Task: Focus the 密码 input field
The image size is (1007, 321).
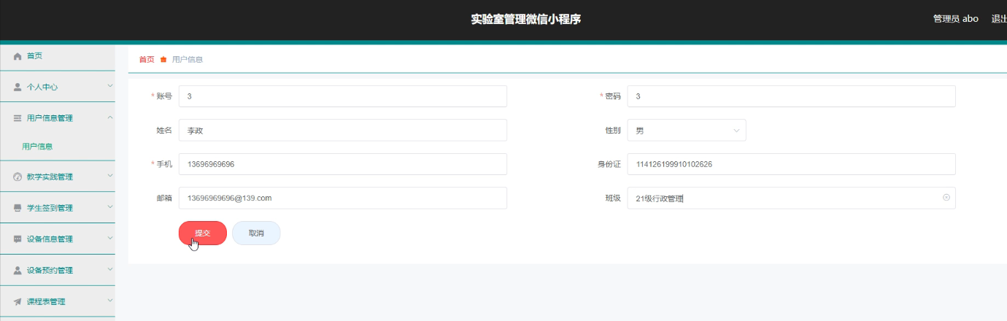Action: [791, 96]
